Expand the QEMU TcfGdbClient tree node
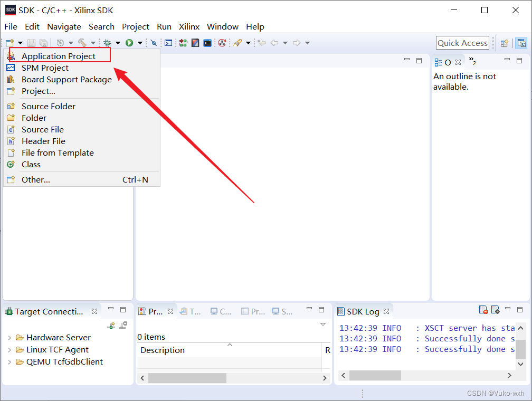This screenshot has height=401, width=532. tap(9, 362)
